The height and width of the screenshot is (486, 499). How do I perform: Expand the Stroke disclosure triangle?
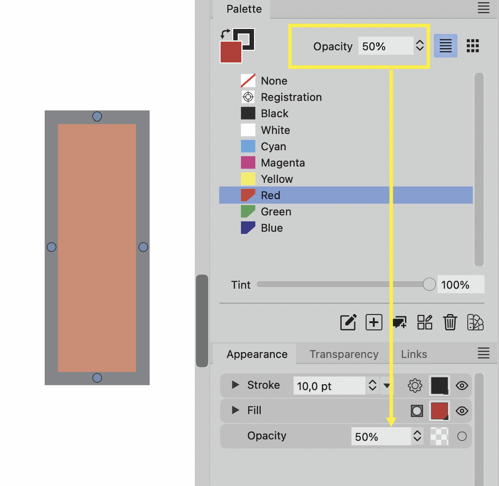pos(235,385)
